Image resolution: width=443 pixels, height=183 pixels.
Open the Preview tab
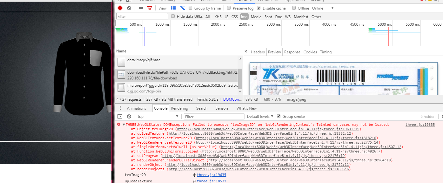(274, 52)
